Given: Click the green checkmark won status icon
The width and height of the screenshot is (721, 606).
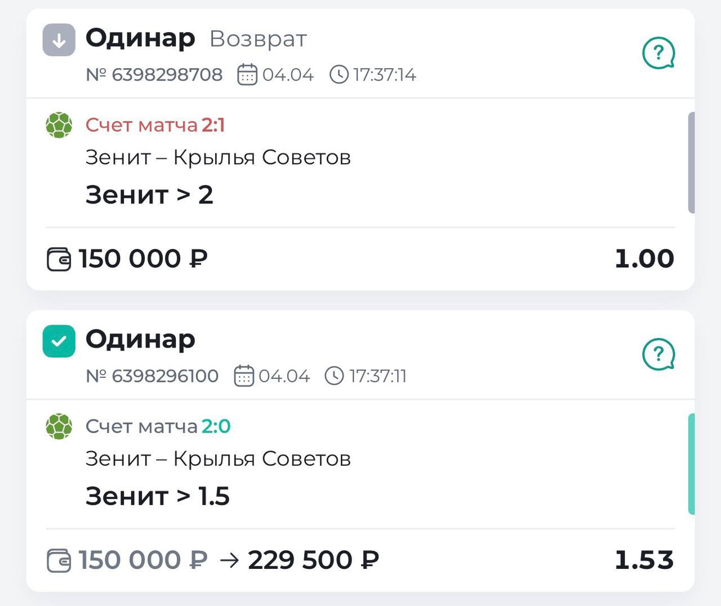Looking at the screenshot, I should pos(59,341).
